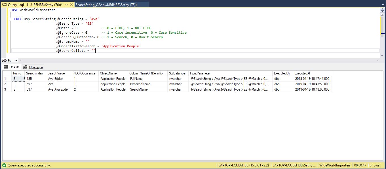This screenshot has width=386, height=169.
Task: Click the InputParameter column header
Action: (x=230, y=73)
